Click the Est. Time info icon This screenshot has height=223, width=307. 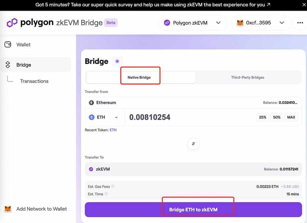coord(106,194)
